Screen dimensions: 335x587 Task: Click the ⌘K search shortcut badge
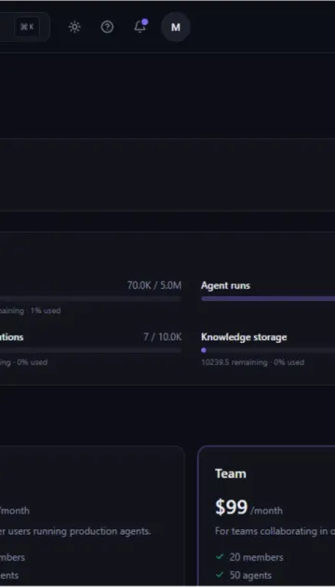[27, 27]
